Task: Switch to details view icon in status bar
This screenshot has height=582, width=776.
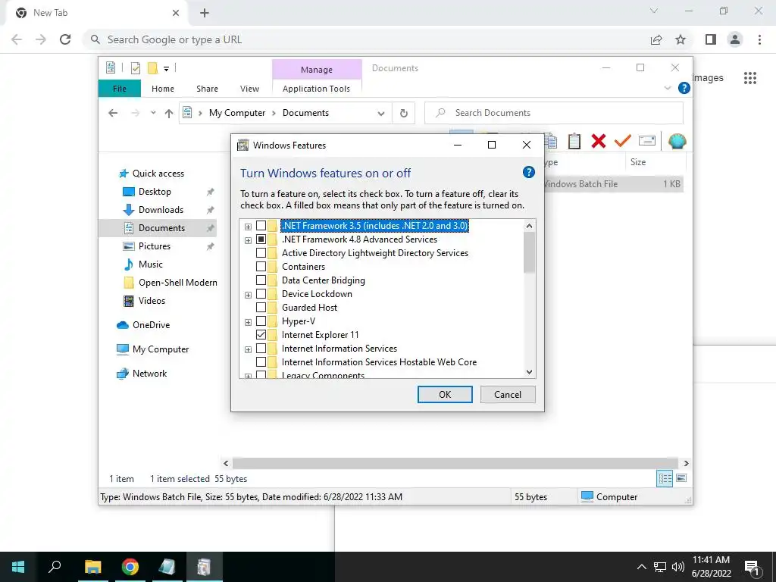Action: point(665,478)
